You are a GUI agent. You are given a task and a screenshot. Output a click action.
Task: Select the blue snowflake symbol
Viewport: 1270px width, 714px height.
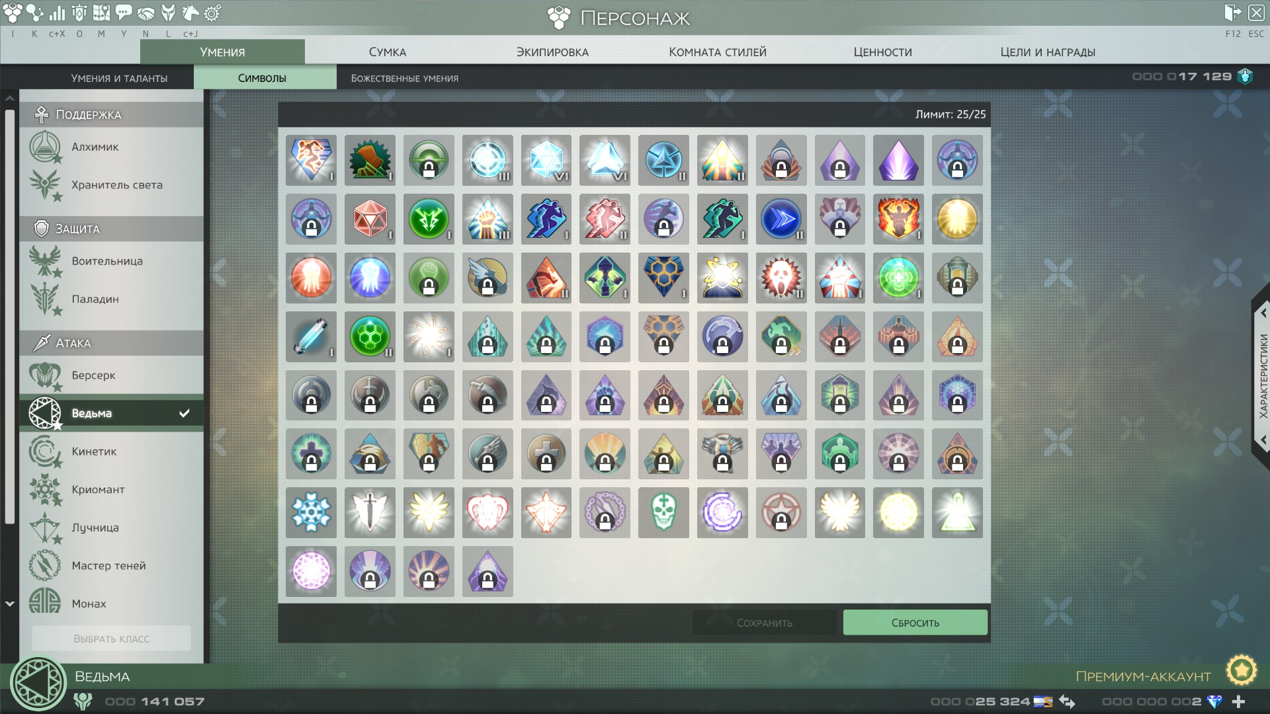(x=311, y=512)
